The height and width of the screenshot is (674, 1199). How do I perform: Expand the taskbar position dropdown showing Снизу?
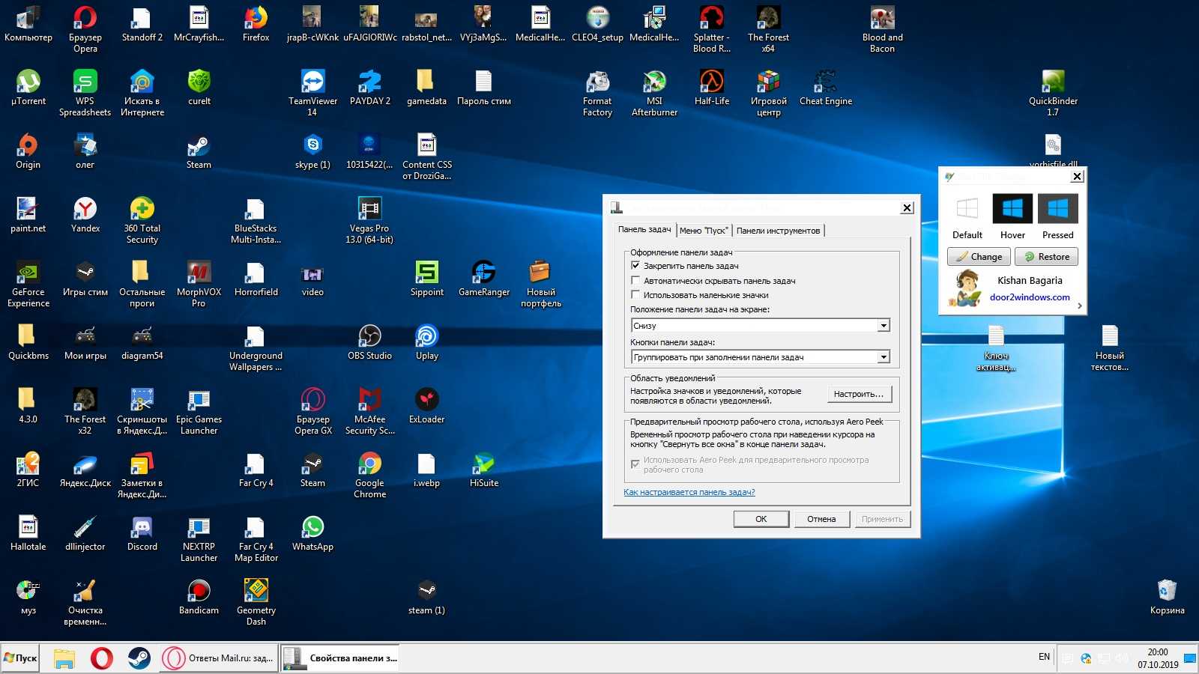tap(884, 325)
